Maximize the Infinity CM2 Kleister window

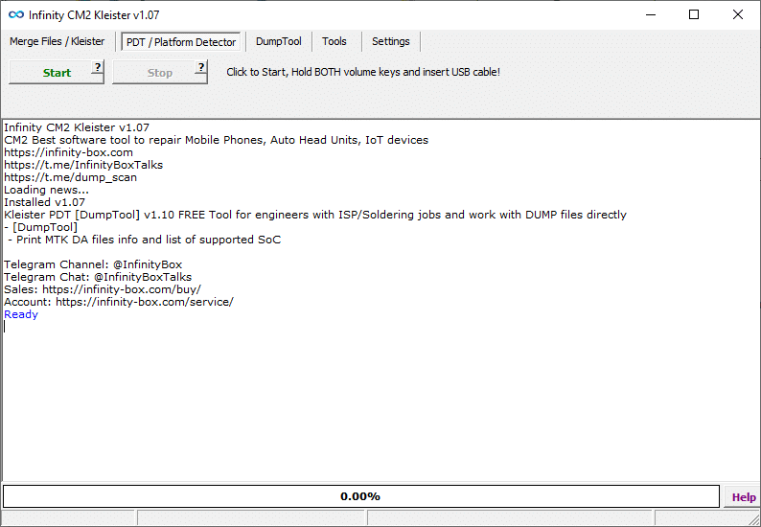694,14
